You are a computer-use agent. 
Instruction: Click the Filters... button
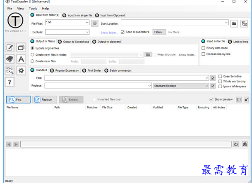click(159, 32)
